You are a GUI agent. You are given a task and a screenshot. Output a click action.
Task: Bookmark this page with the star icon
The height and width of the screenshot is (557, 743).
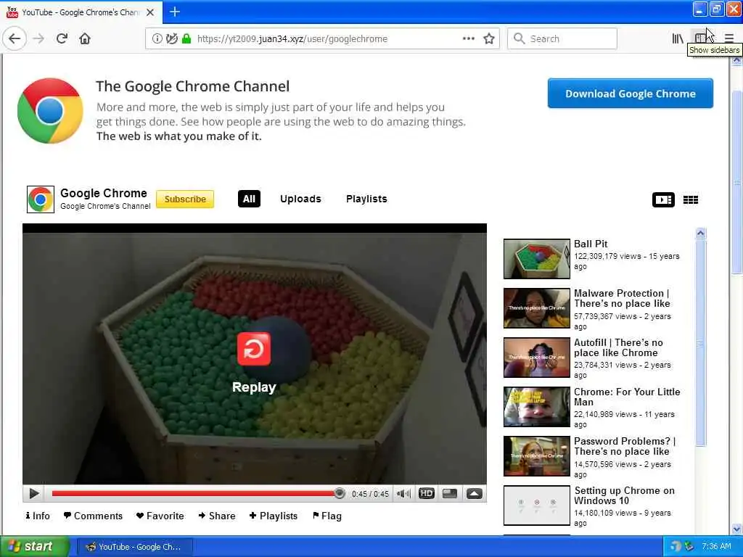pos(489,39)
